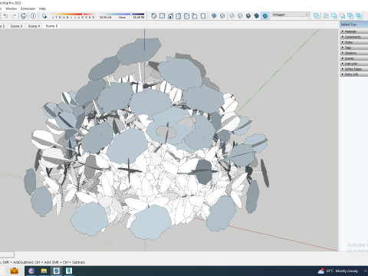This screenshot has height=276, width=368.
Task: Open Model Info via the info icon
Action: coord(33,16)
